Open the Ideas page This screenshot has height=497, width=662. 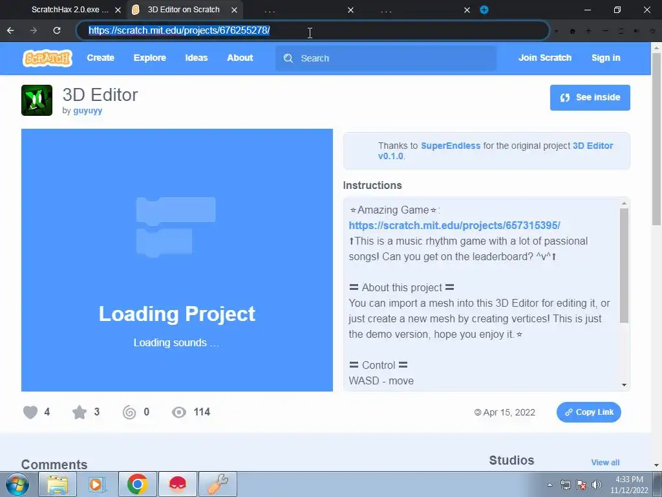(197, 58)
